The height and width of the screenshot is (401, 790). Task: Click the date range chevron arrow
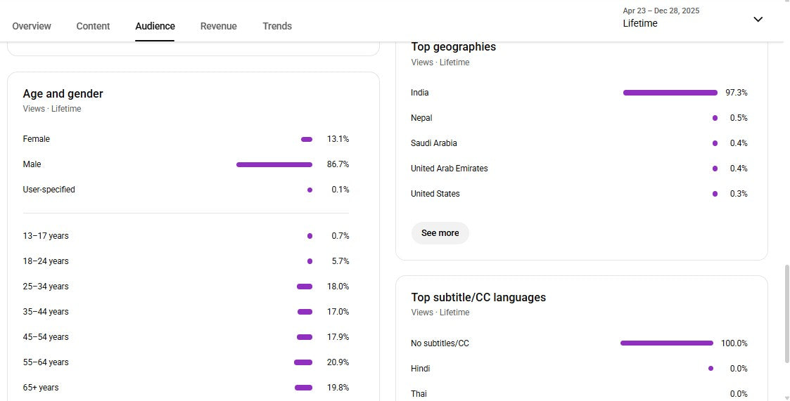click(758, 19)
